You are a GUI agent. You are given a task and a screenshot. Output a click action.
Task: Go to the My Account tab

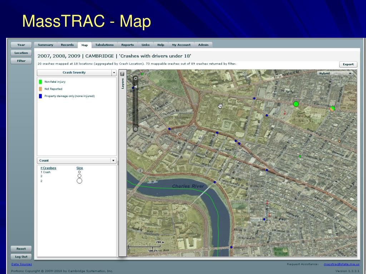(x=181, y=45)
